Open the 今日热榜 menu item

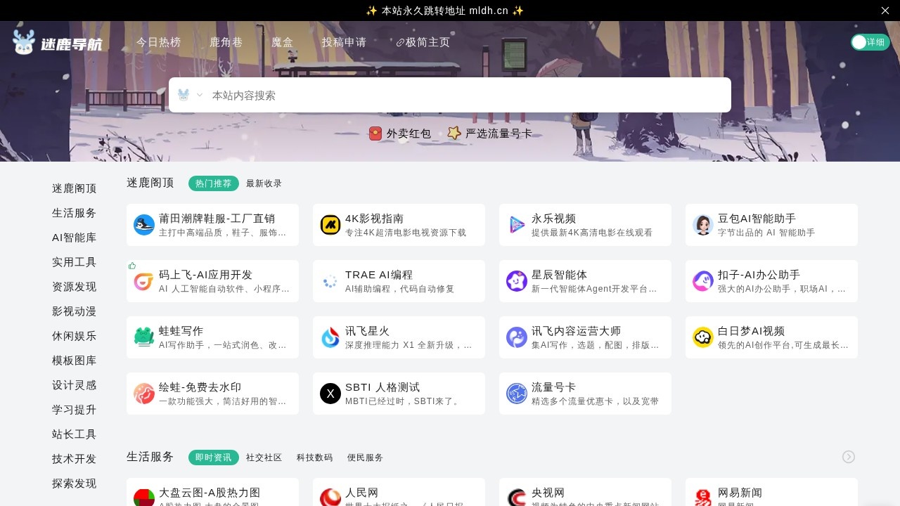pos(158,42)
